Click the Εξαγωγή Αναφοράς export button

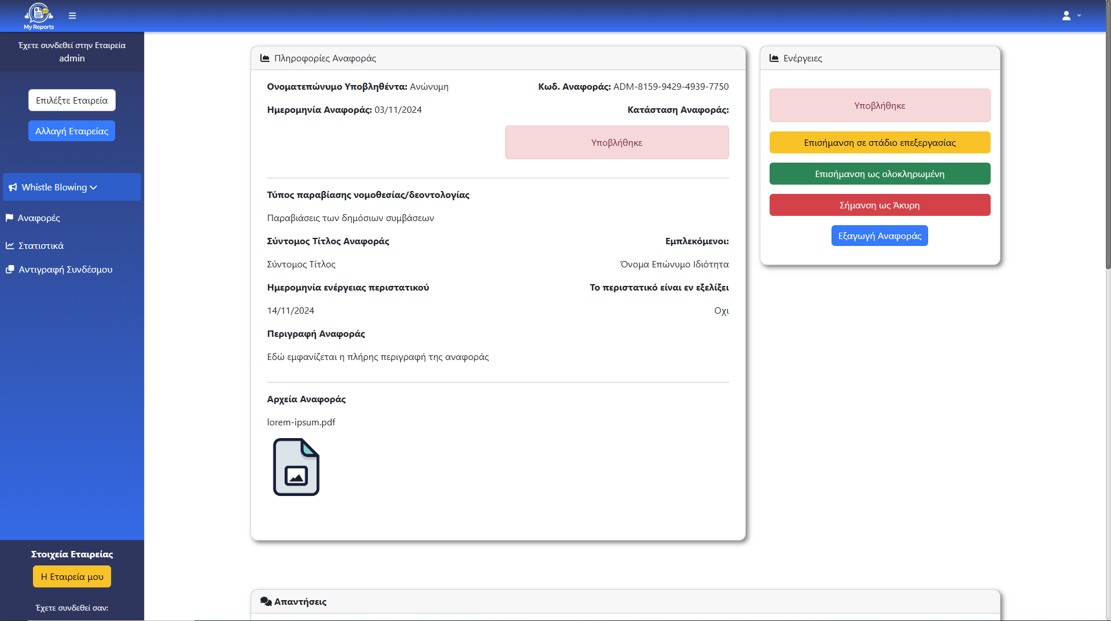click(880, 236)
